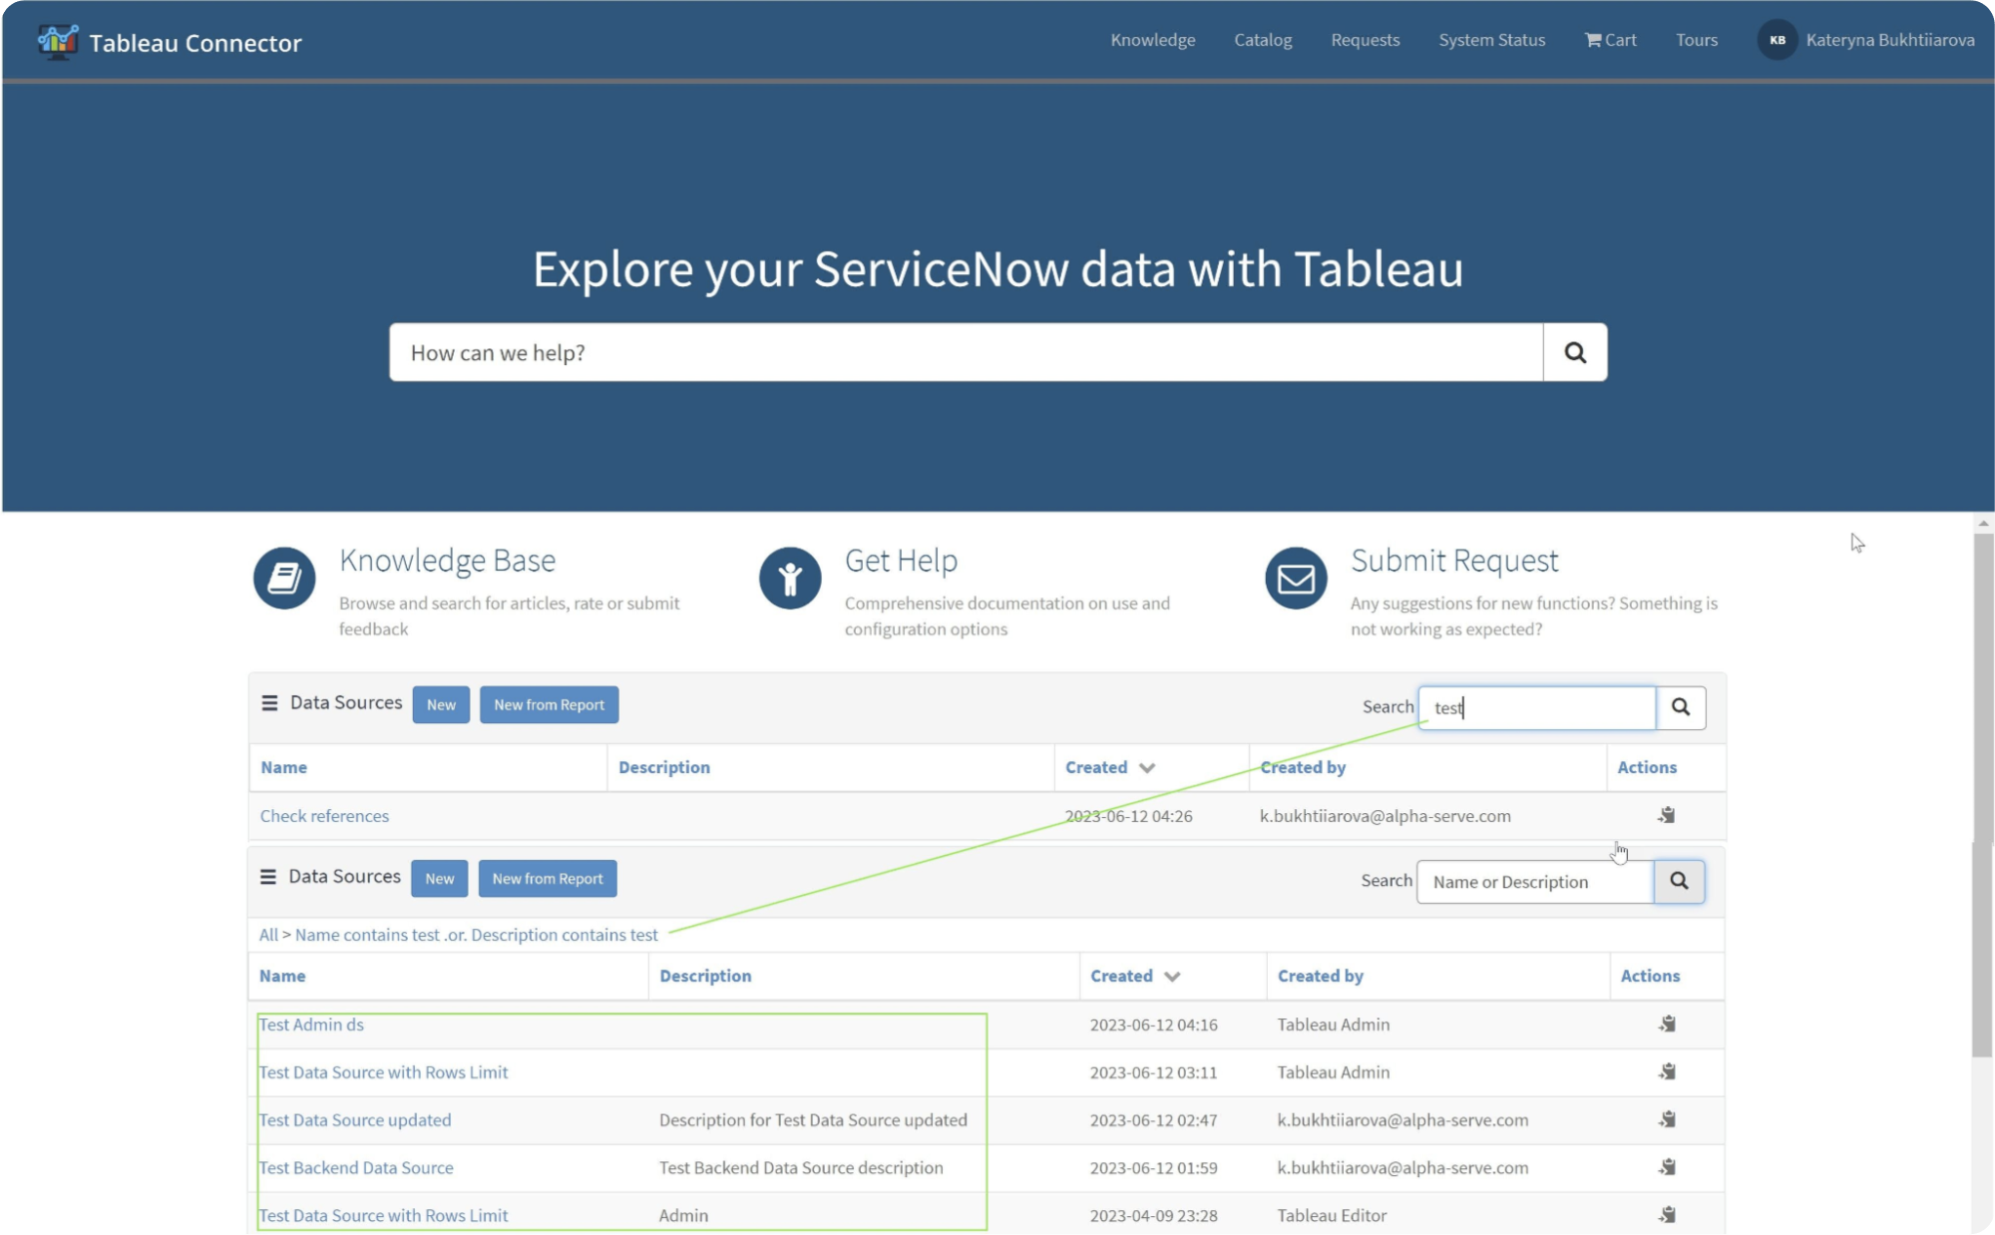
Task: Toggle sort arrow on lower Created column
Action: point(1172,977)
